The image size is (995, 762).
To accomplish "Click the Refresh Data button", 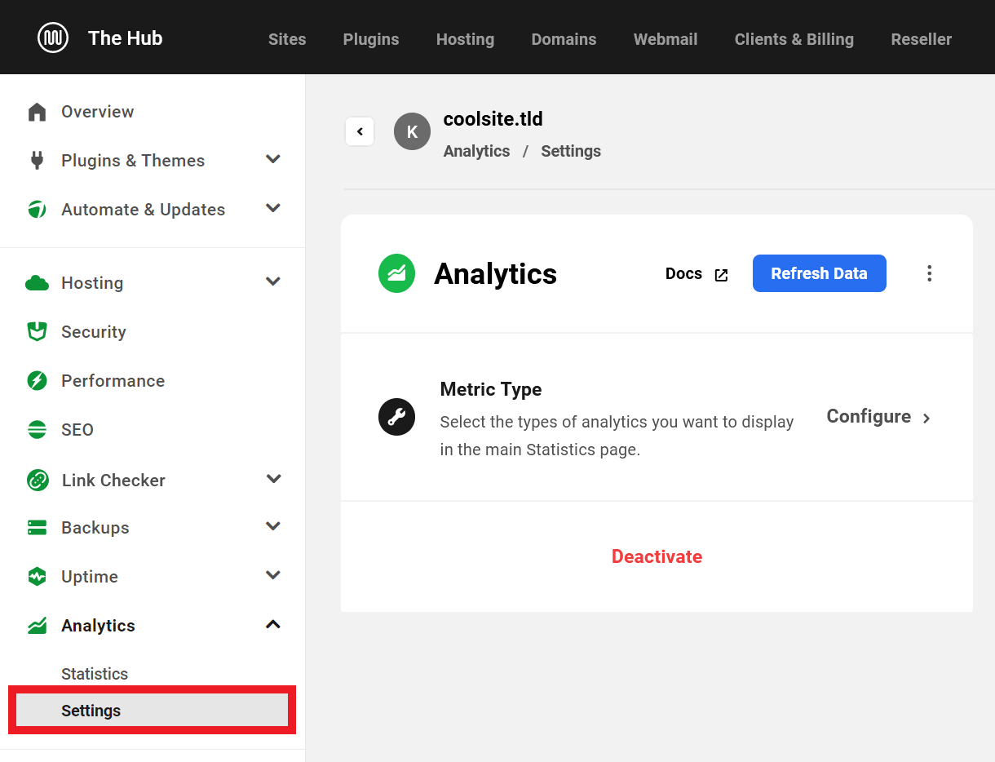I will pyautogui.click(x=819, y=273).
